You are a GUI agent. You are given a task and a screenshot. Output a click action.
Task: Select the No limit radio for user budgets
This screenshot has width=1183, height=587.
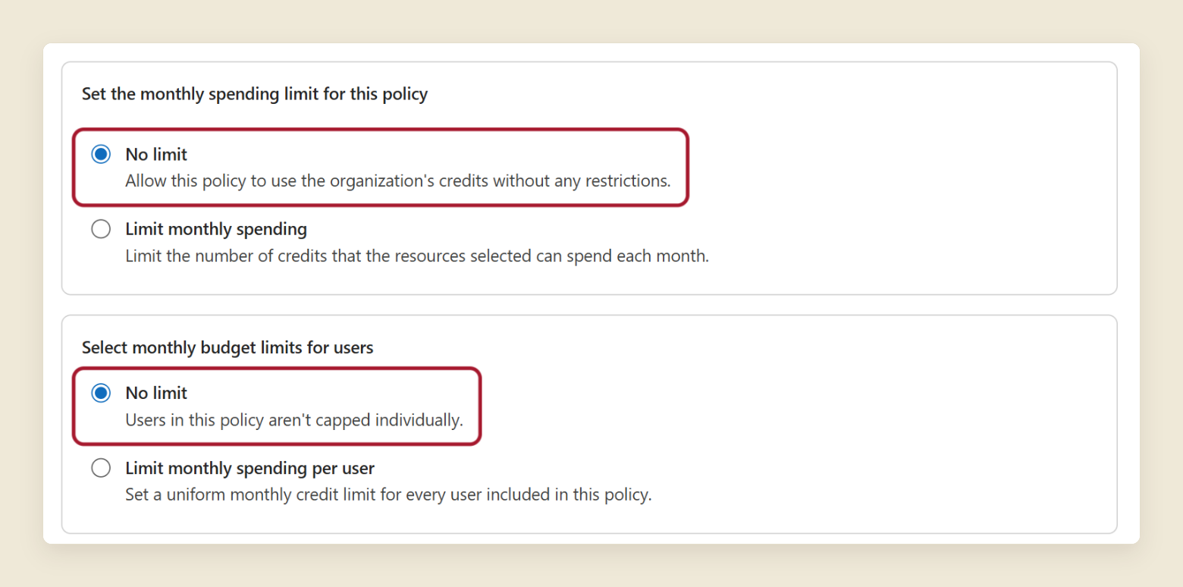(101, 393)
